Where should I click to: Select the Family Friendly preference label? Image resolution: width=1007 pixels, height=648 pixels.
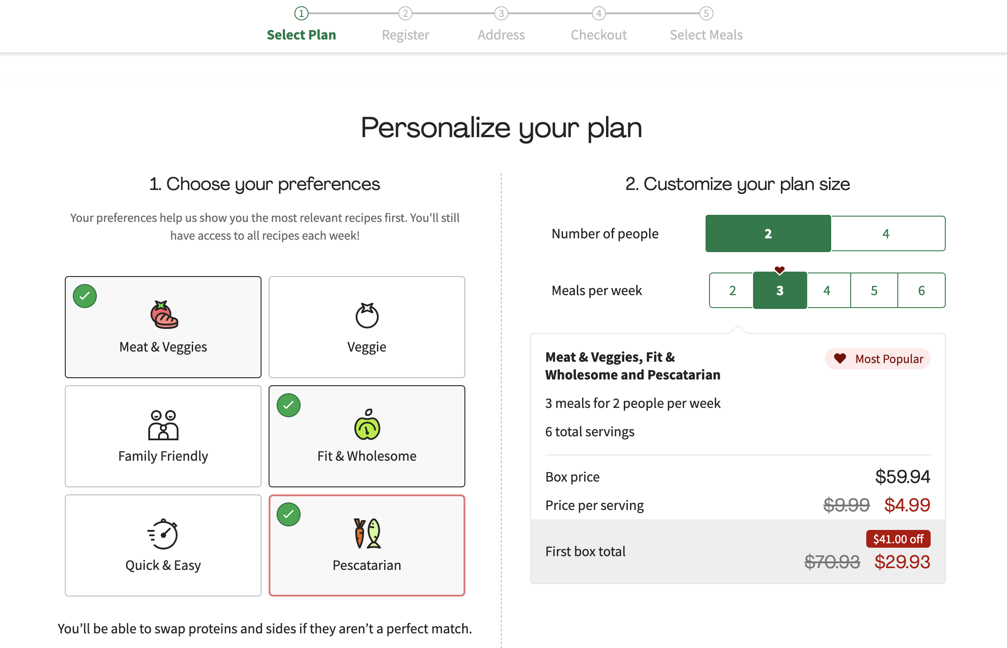click(x=163, y=456)
